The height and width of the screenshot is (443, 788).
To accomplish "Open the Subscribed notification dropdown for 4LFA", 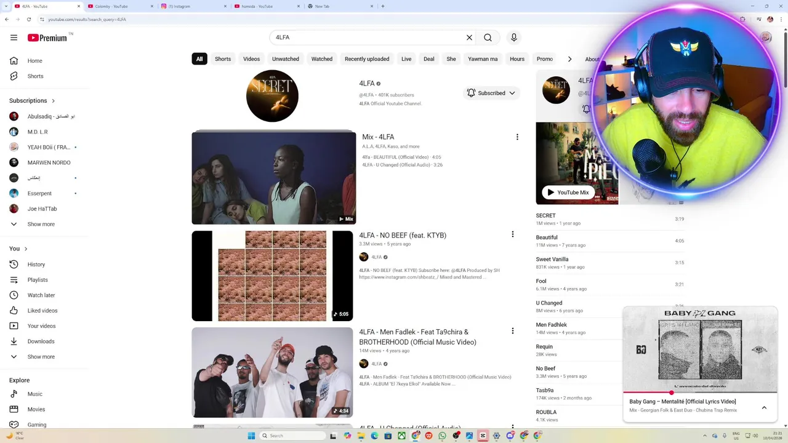I will coord(491,93).
